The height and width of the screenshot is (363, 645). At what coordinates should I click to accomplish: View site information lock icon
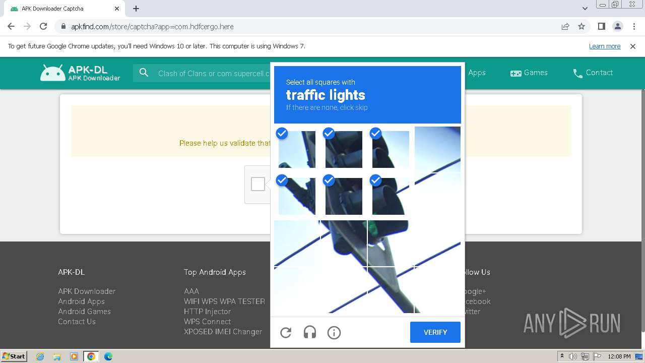[63, 26]
